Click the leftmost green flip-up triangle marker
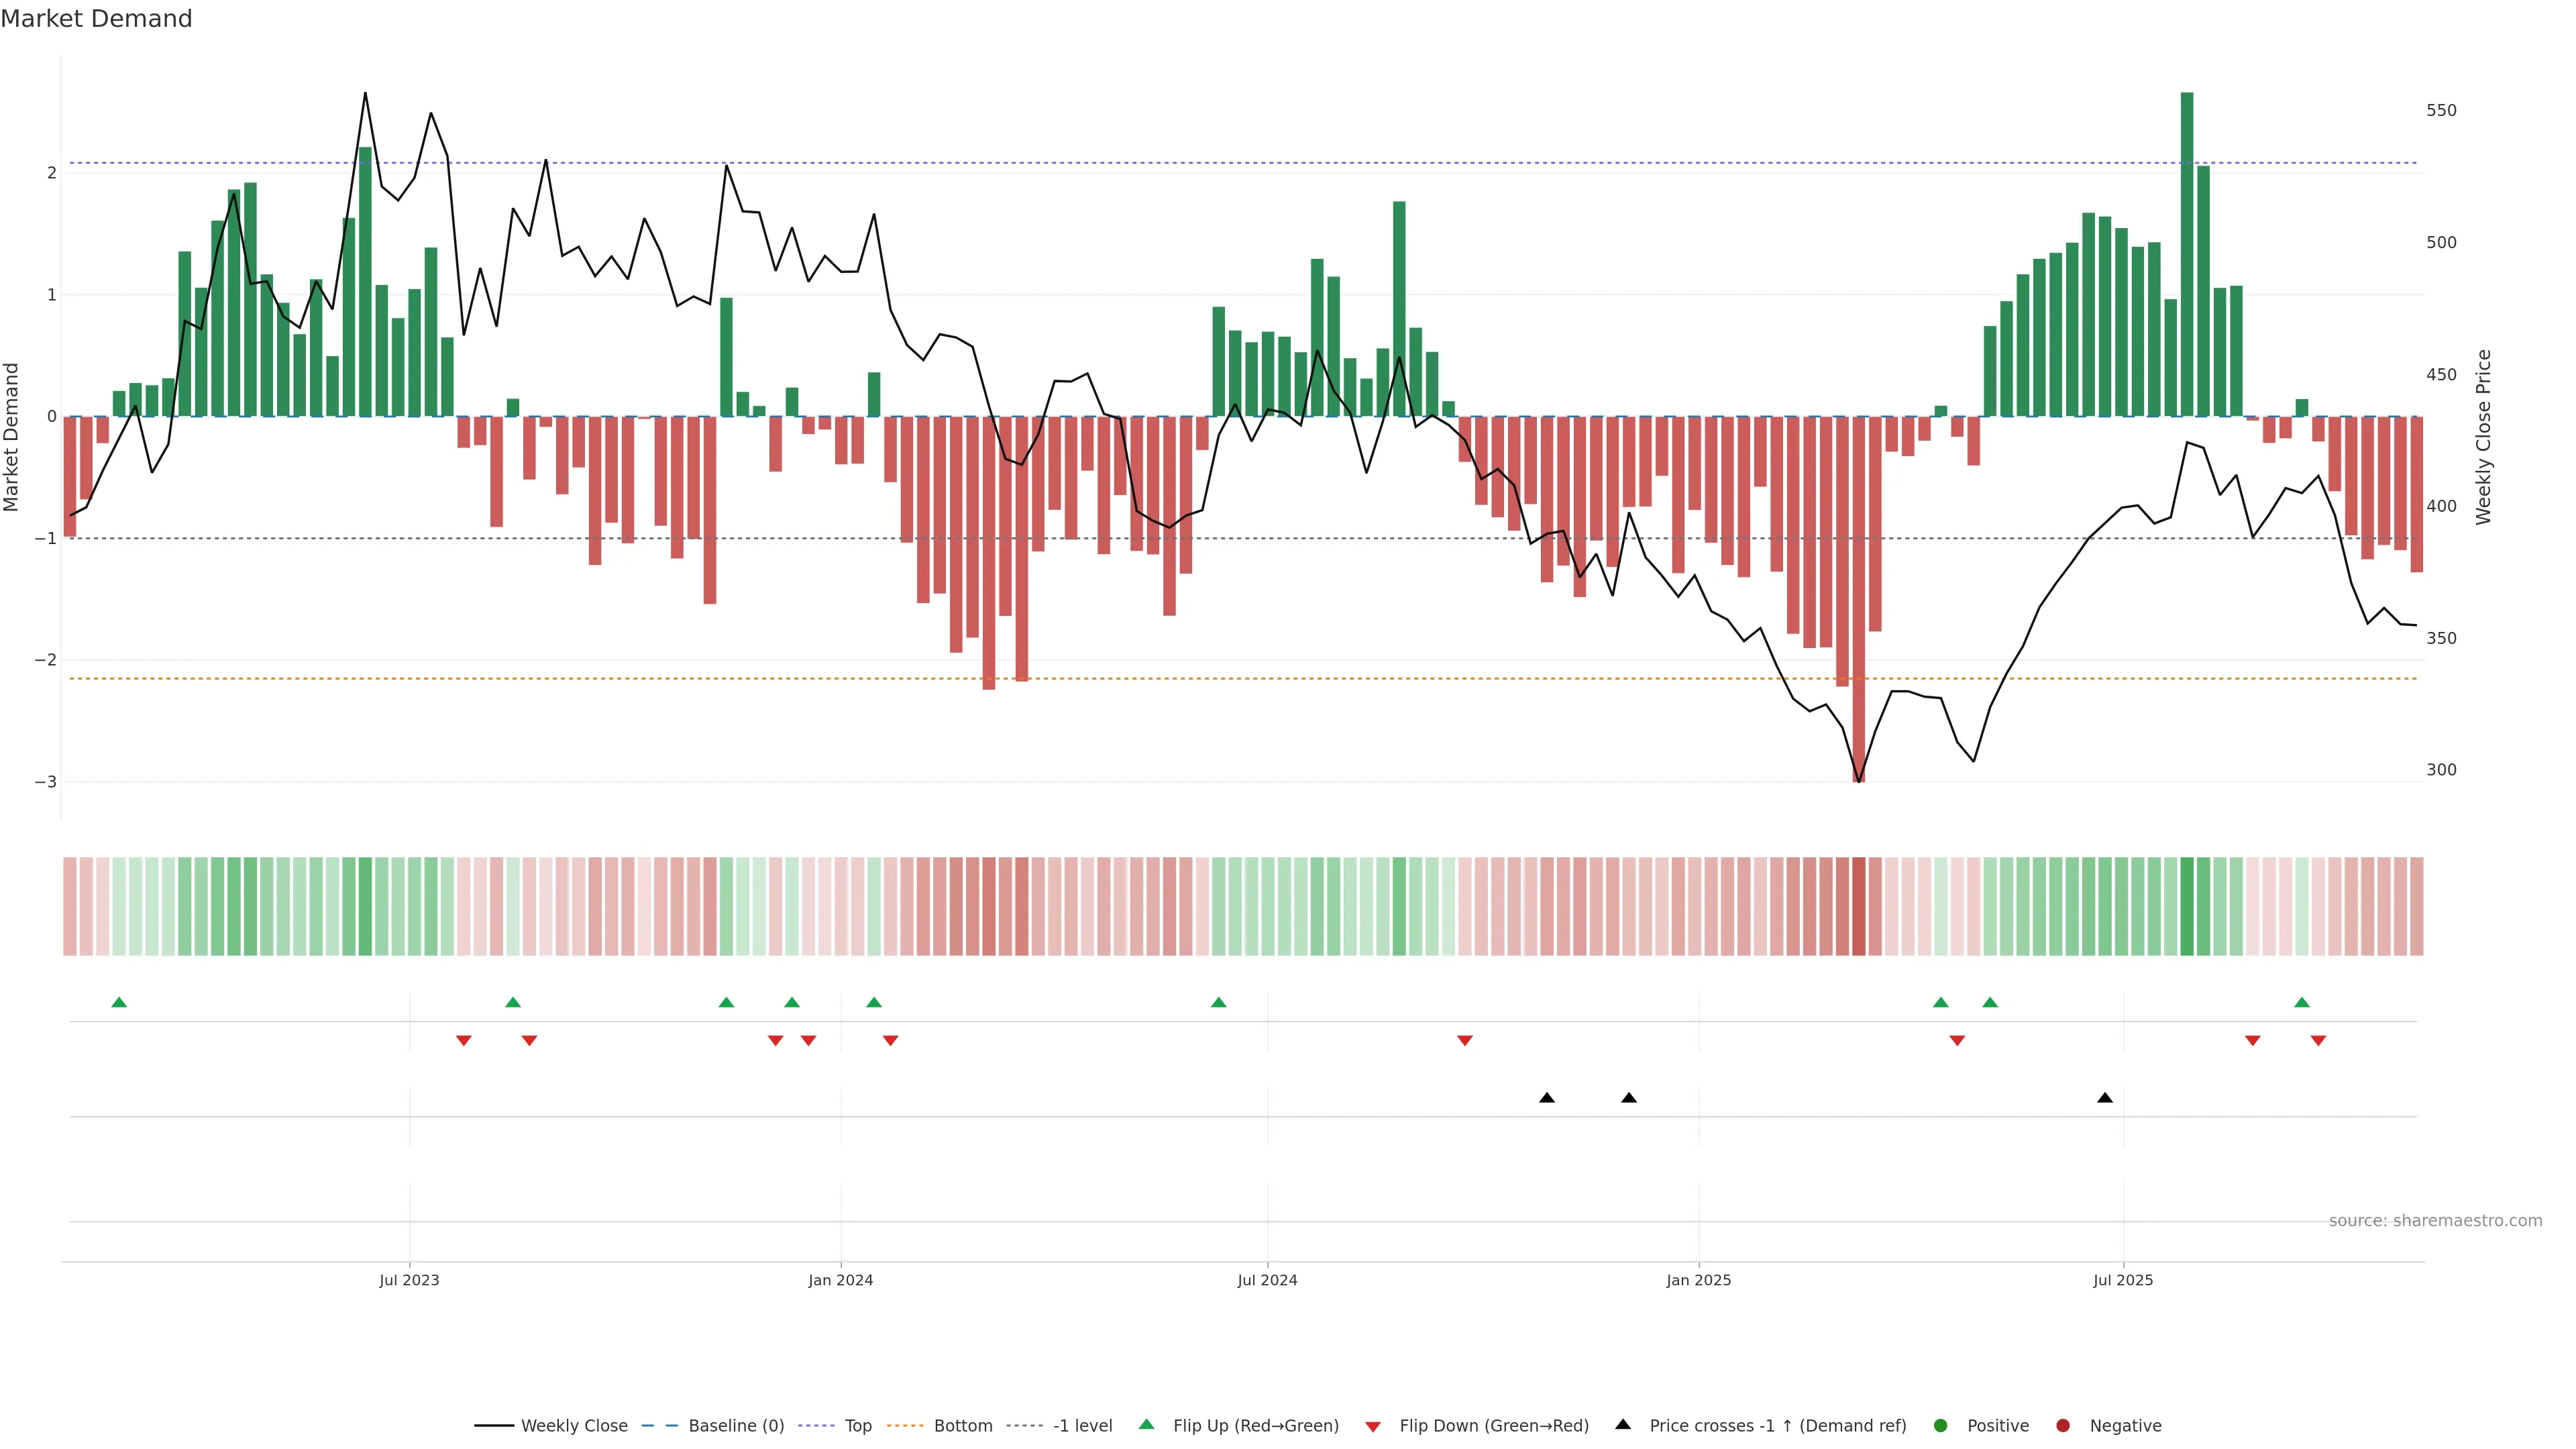 click(x=119, y=1002)
